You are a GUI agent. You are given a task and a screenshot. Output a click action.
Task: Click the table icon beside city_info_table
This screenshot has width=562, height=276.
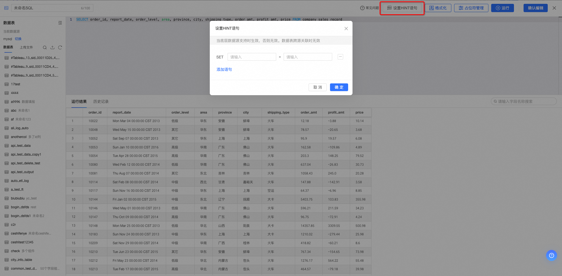coord(7,260)
